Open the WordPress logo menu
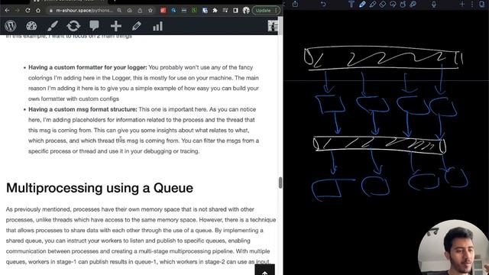 (10, 25)
